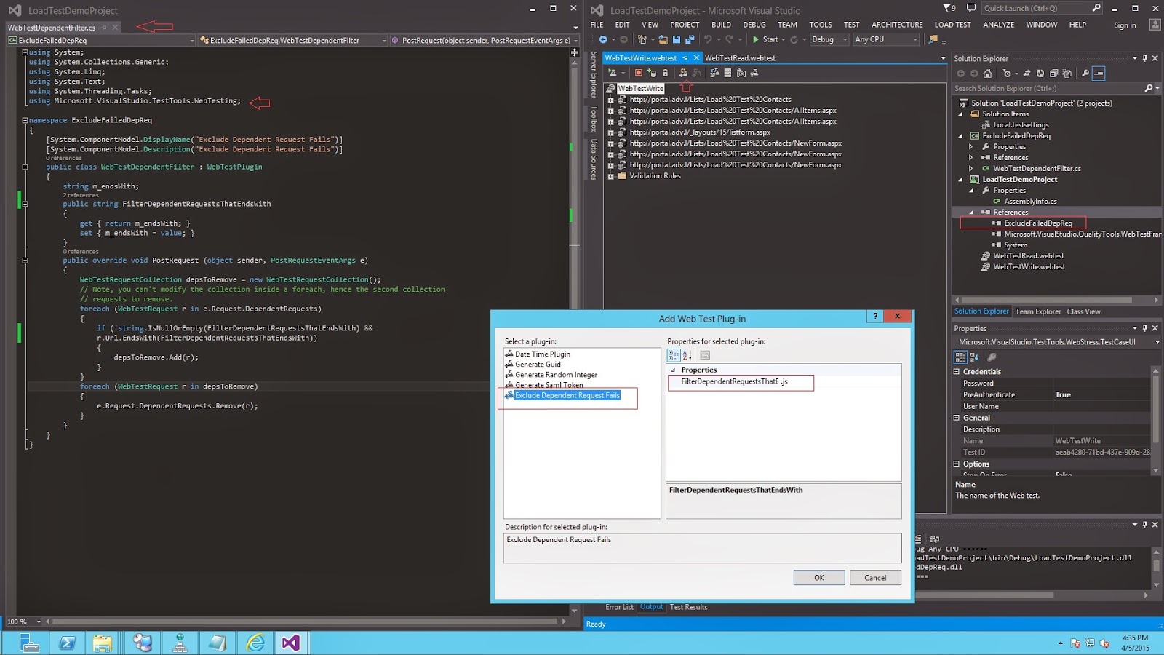The width and height of the screenshot is (1164, 655).
Task: Open Internet Explorer from the taskbar
Action: (x=255, y=643)
